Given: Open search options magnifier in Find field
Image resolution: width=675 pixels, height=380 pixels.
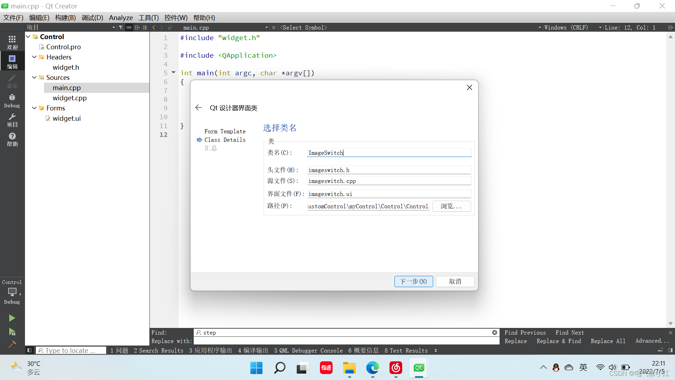Looking at the screenshot, I should 199,332.
